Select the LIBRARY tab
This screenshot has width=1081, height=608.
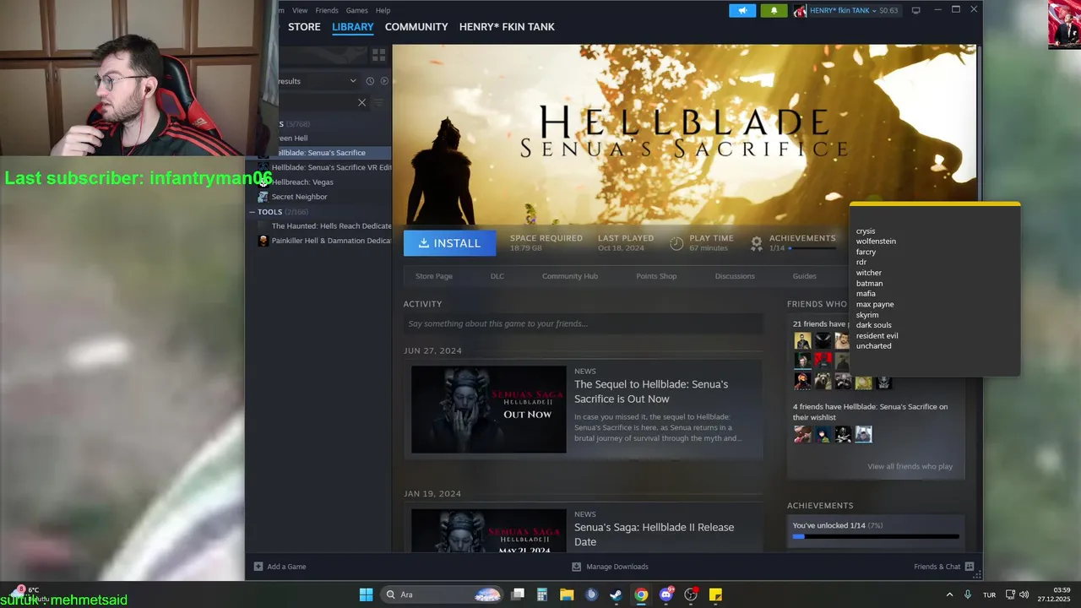point(353,27)
